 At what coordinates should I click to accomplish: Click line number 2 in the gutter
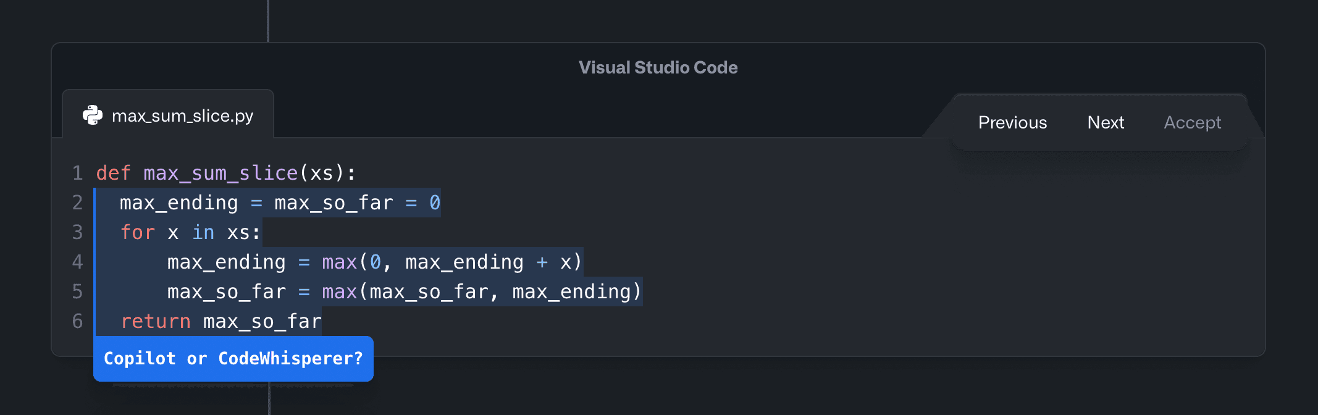tap(77, 203)
